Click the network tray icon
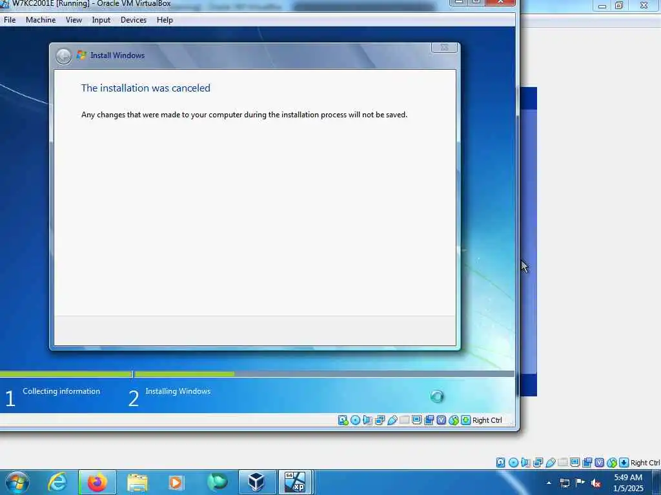 point(564,483)
